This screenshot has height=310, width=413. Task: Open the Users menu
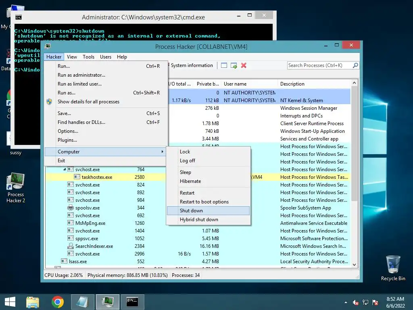[x=106, y=57]
